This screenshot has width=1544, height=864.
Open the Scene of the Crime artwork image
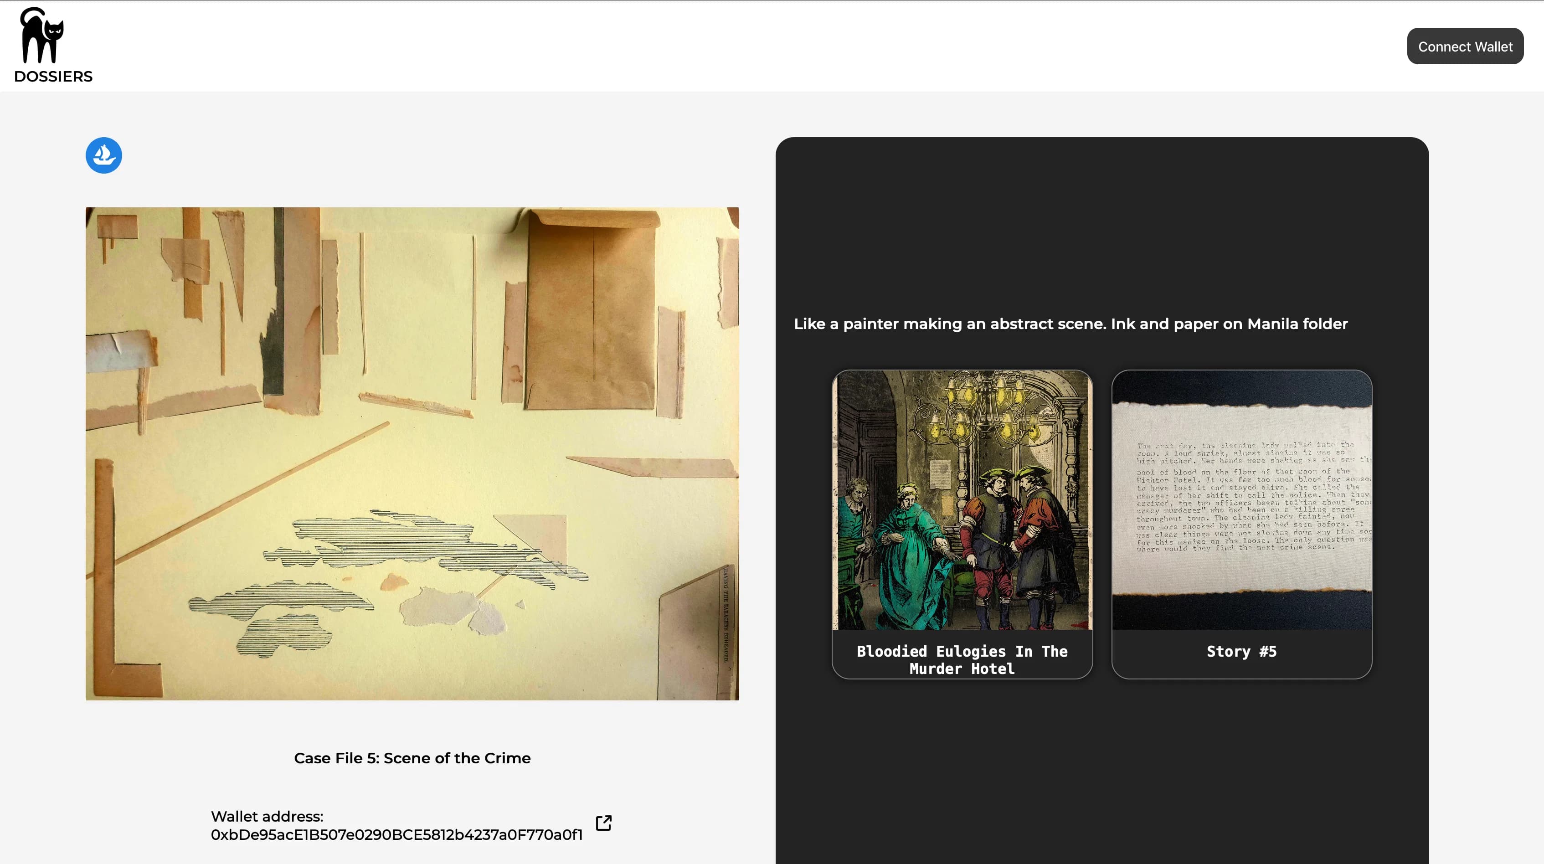click(x=412, y=453)
